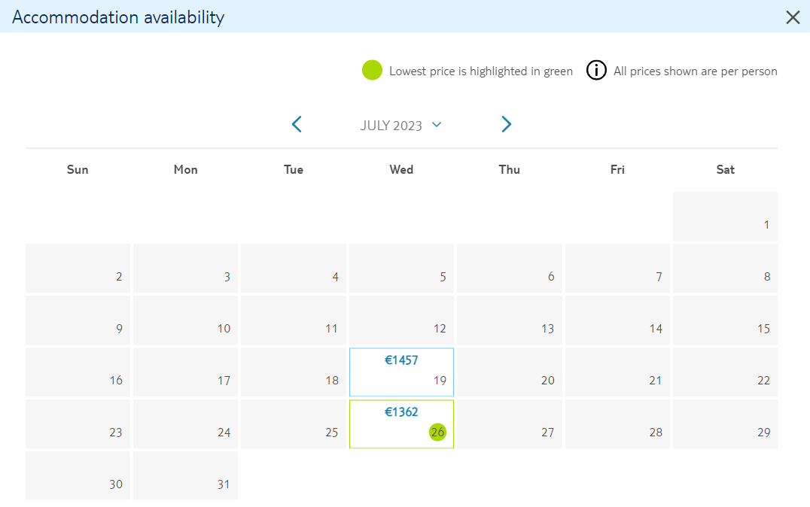Click the Sun column header
810x507 pixels.
coord(78,169)
